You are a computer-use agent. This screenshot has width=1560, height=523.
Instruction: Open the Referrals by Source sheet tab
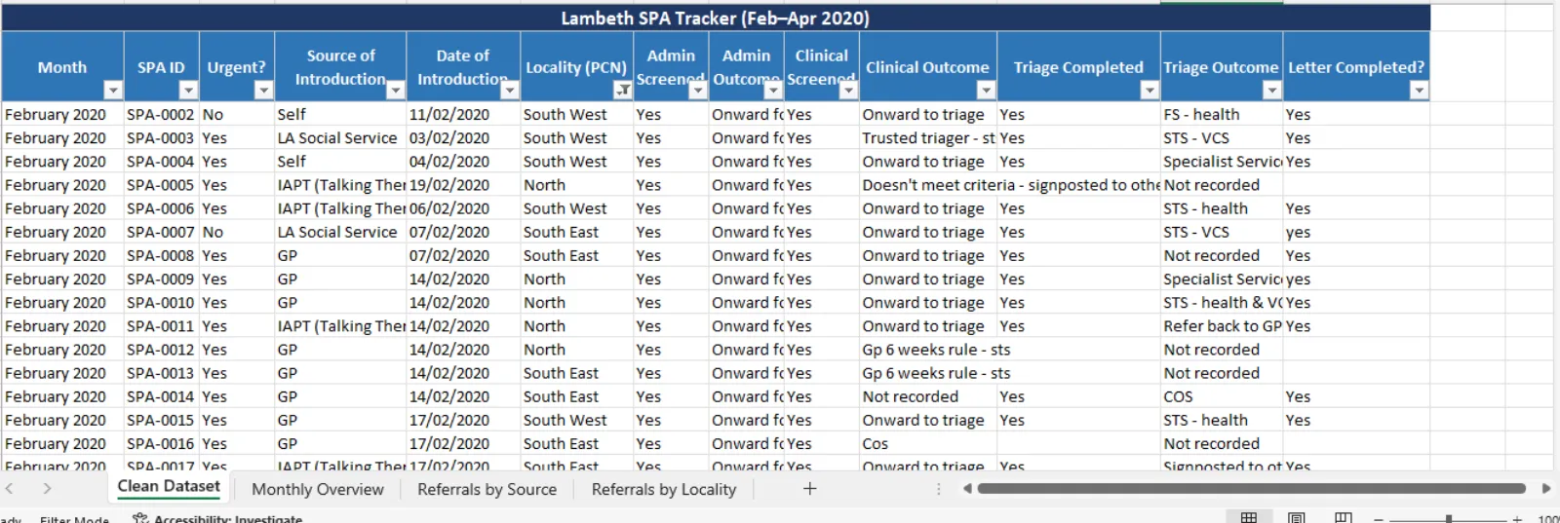tap(487, 489)
